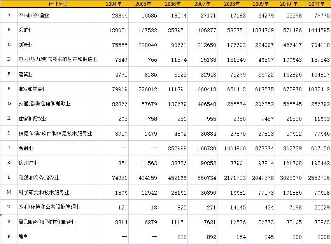Select value 131349 in the 电力 row
The height and width of the screenshot is (244, 331).
point(232,59)
